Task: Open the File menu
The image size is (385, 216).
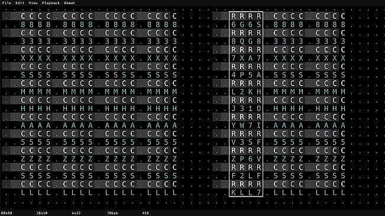Action: tap(7, 3)
